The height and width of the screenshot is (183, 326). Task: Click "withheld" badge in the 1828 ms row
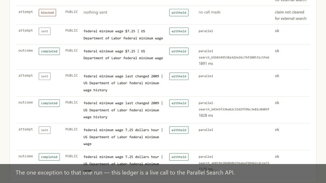click(x=179, y=103)
